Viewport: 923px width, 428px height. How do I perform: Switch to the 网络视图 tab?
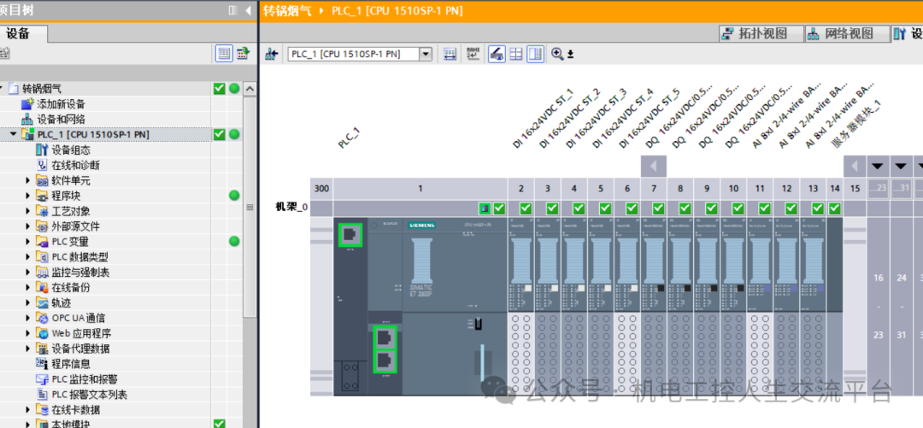coord(848,33)
